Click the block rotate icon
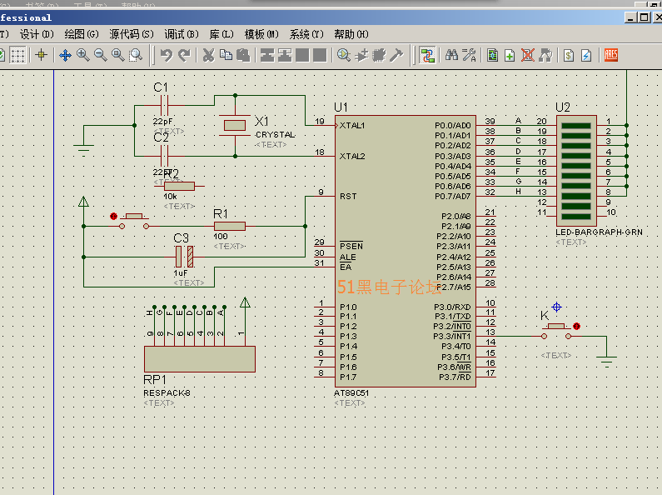Image resolution: width=662 pixels, height=495 pixels. (x=302, y=55)
